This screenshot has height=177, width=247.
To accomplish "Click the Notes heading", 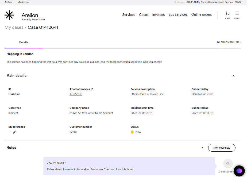I will pos(11,148).
